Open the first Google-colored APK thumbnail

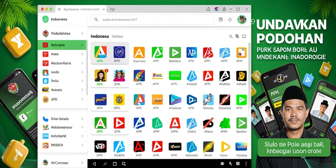tap(100, 52)
